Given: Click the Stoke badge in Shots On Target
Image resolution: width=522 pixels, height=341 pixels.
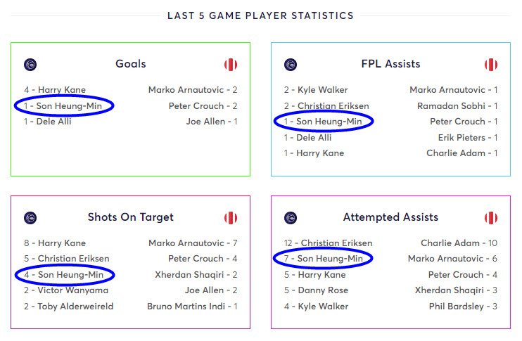Looking at the screenshot, I should point(231,218).
